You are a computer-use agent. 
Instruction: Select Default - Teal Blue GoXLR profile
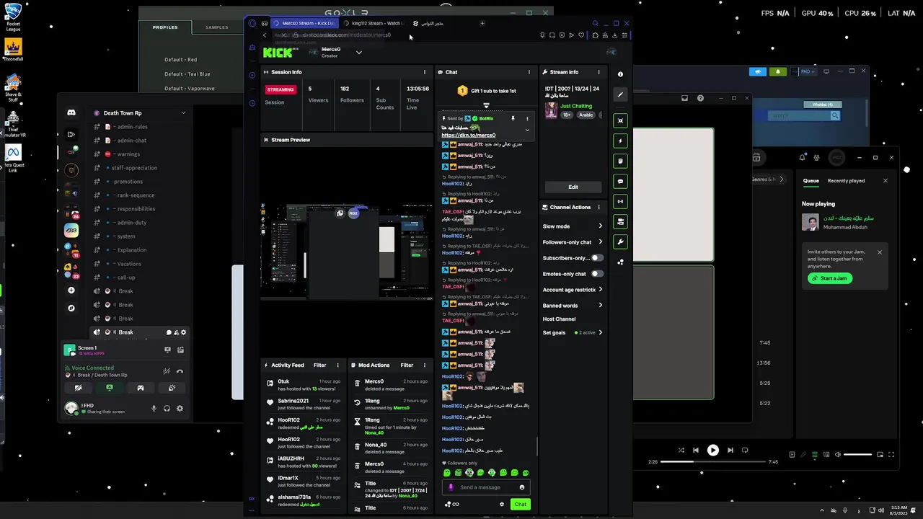pyautogui.click(x=187, y=74)
